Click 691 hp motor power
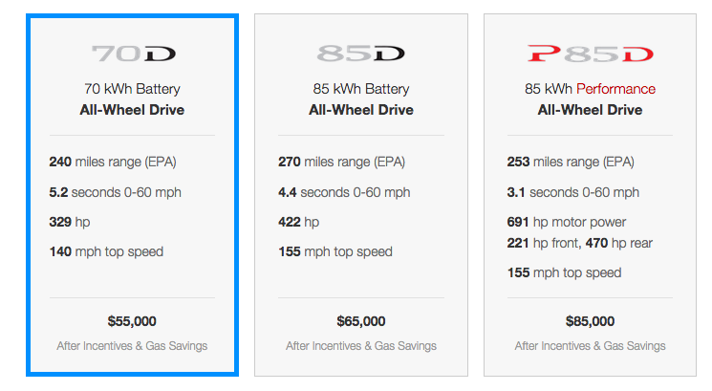The width and height of the screenshot is (712, 391). pyautogui.click(x=567, y=223)
